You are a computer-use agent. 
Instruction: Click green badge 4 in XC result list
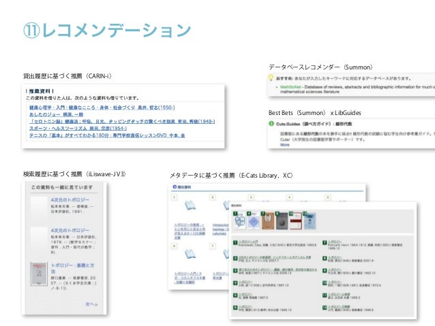point(235,283)
